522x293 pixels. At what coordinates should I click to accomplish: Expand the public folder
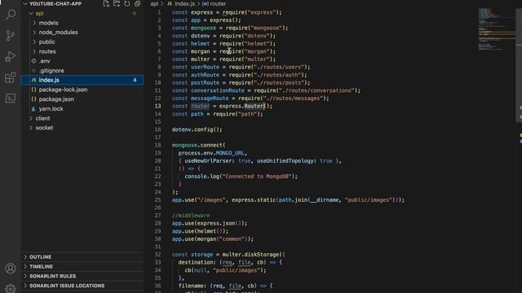[x=34, y=42]
